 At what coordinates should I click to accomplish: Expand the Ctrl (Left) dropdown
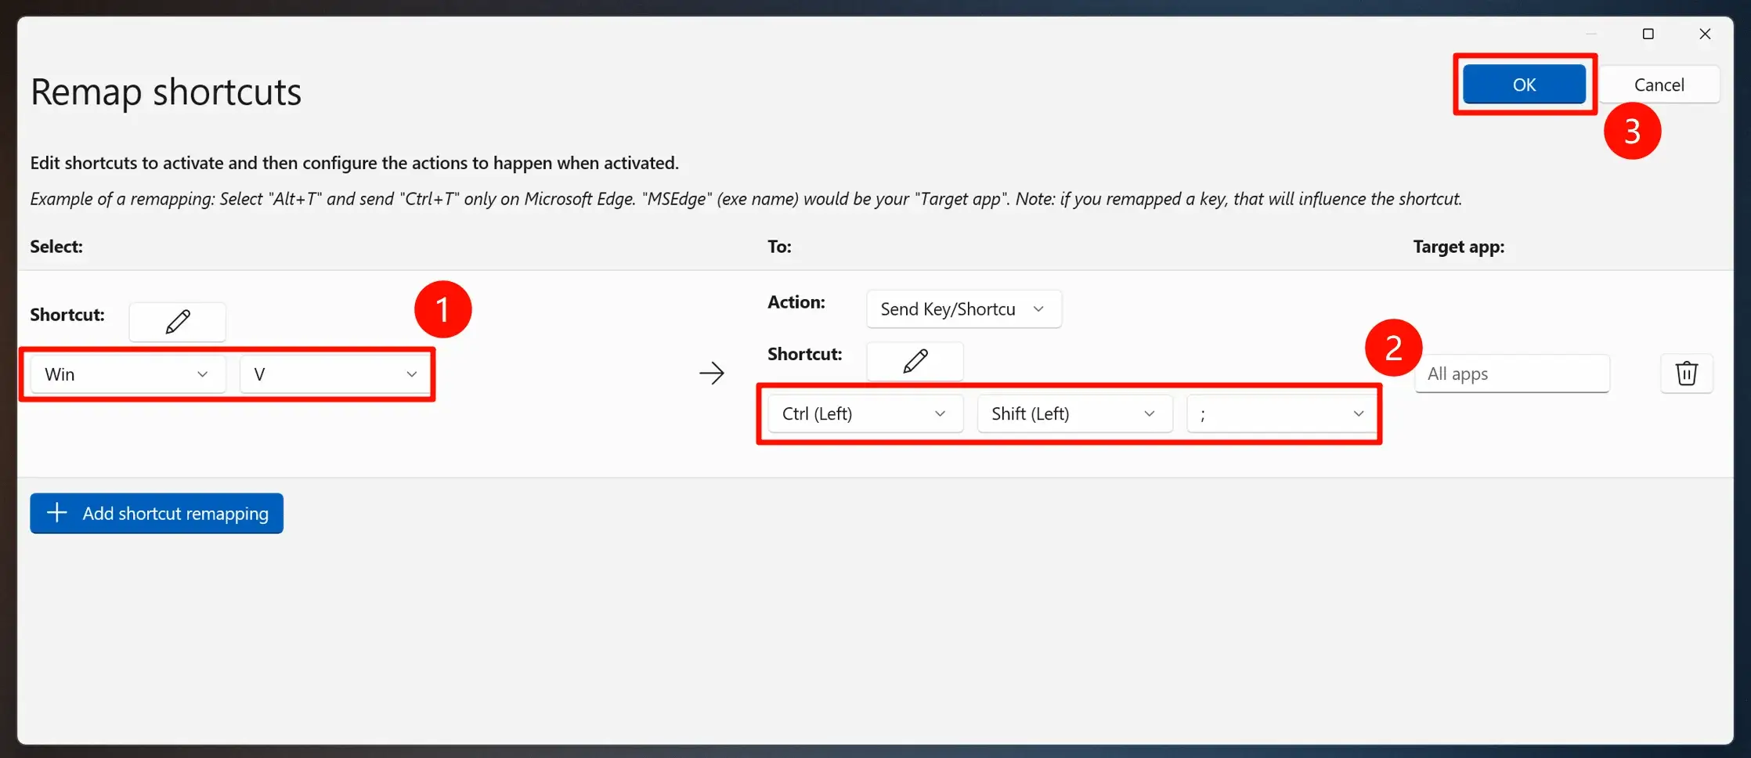(865, 413)
